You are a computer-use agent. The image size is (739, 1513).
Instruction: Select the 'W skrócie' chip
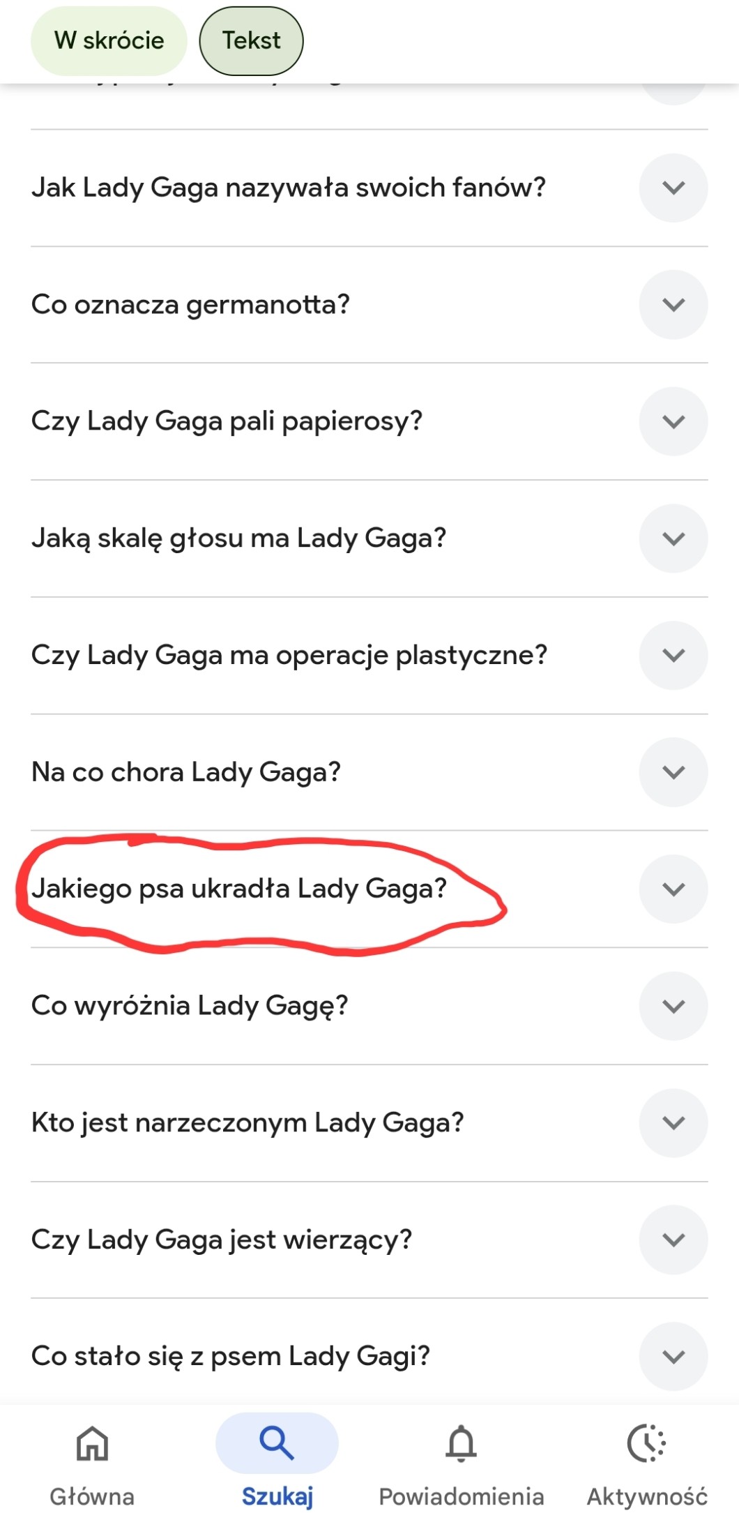click(x=109, y=40)
